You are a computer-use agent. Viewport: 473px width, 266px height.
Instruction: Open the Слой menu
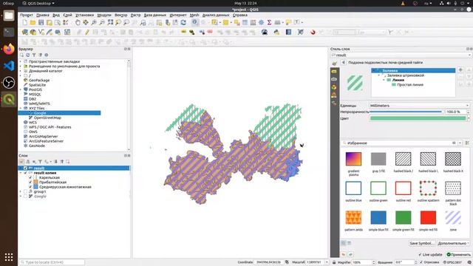[x=67, y=15]
